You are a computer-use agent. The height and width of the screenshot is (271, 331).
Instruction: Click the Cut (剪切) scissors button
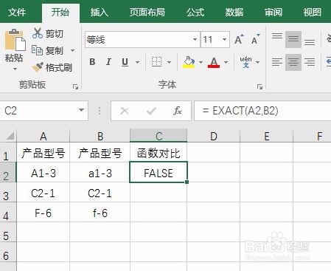pos(48,33)
